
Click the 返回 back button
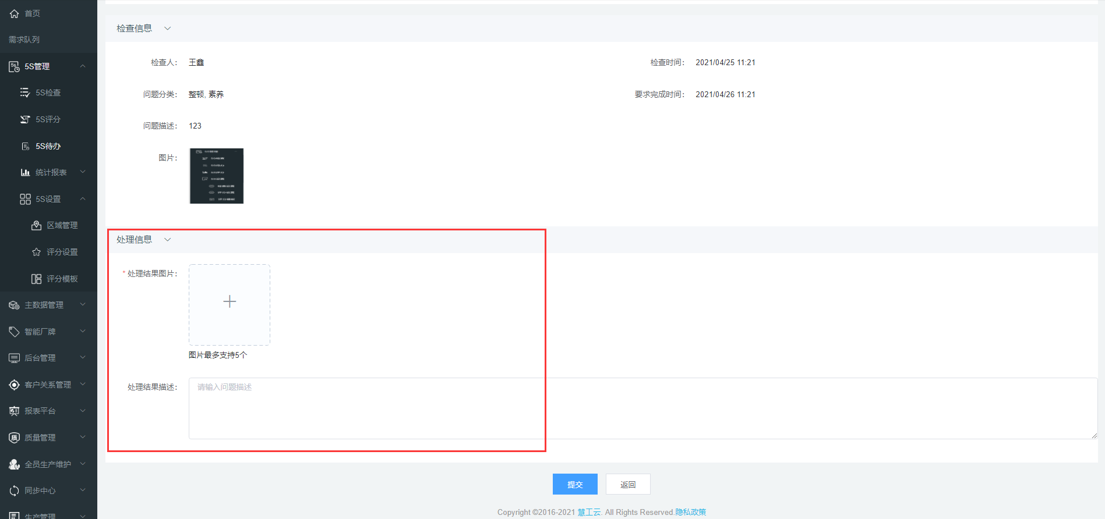point(627,484)
